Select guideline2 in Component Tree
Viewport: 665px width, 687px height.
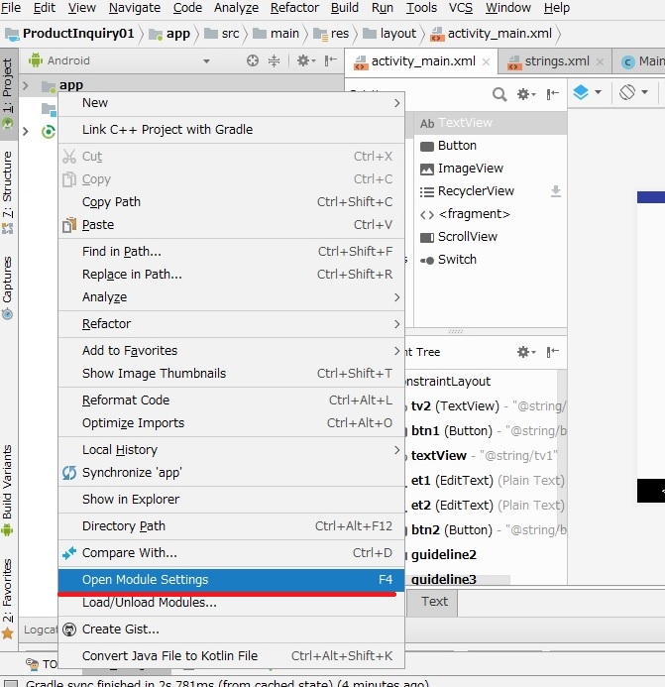click(x=482, y=555)
